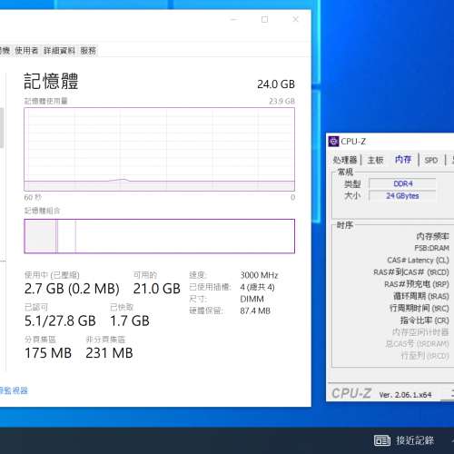Image resolution: width=454 pixels, height=454 pixels.
Task: Click the 5.1/27.8 GB committed value
Action: click(x=60, y=321)
